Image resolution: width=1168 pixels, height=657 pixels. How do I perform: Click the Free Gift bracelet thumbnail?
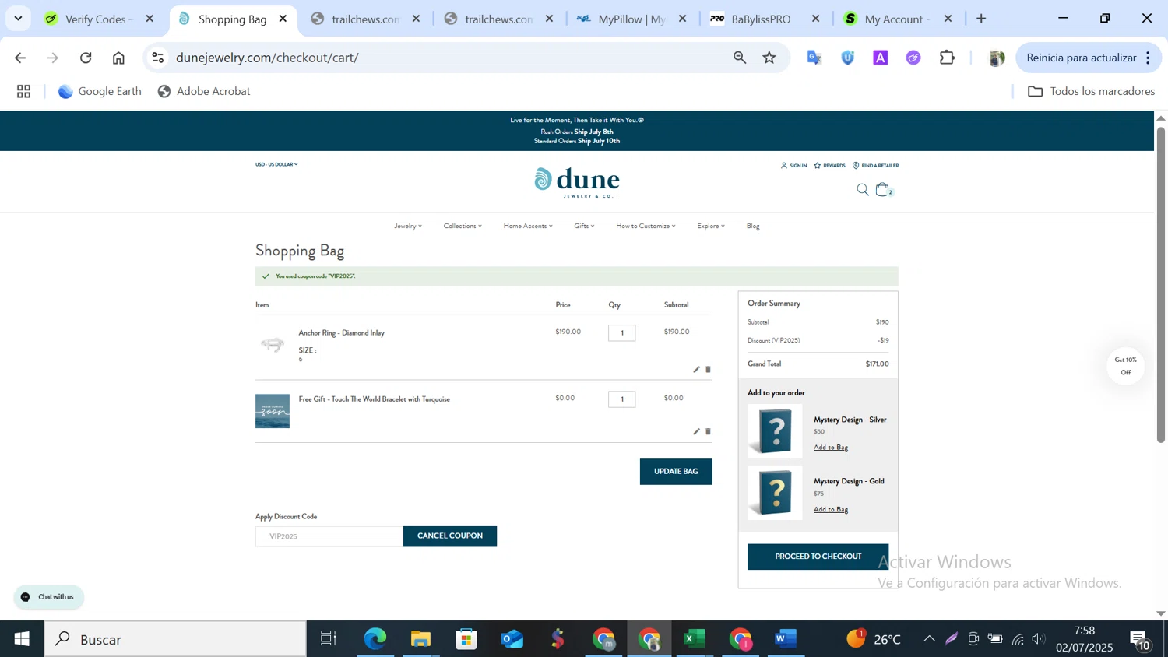[273, 411]
